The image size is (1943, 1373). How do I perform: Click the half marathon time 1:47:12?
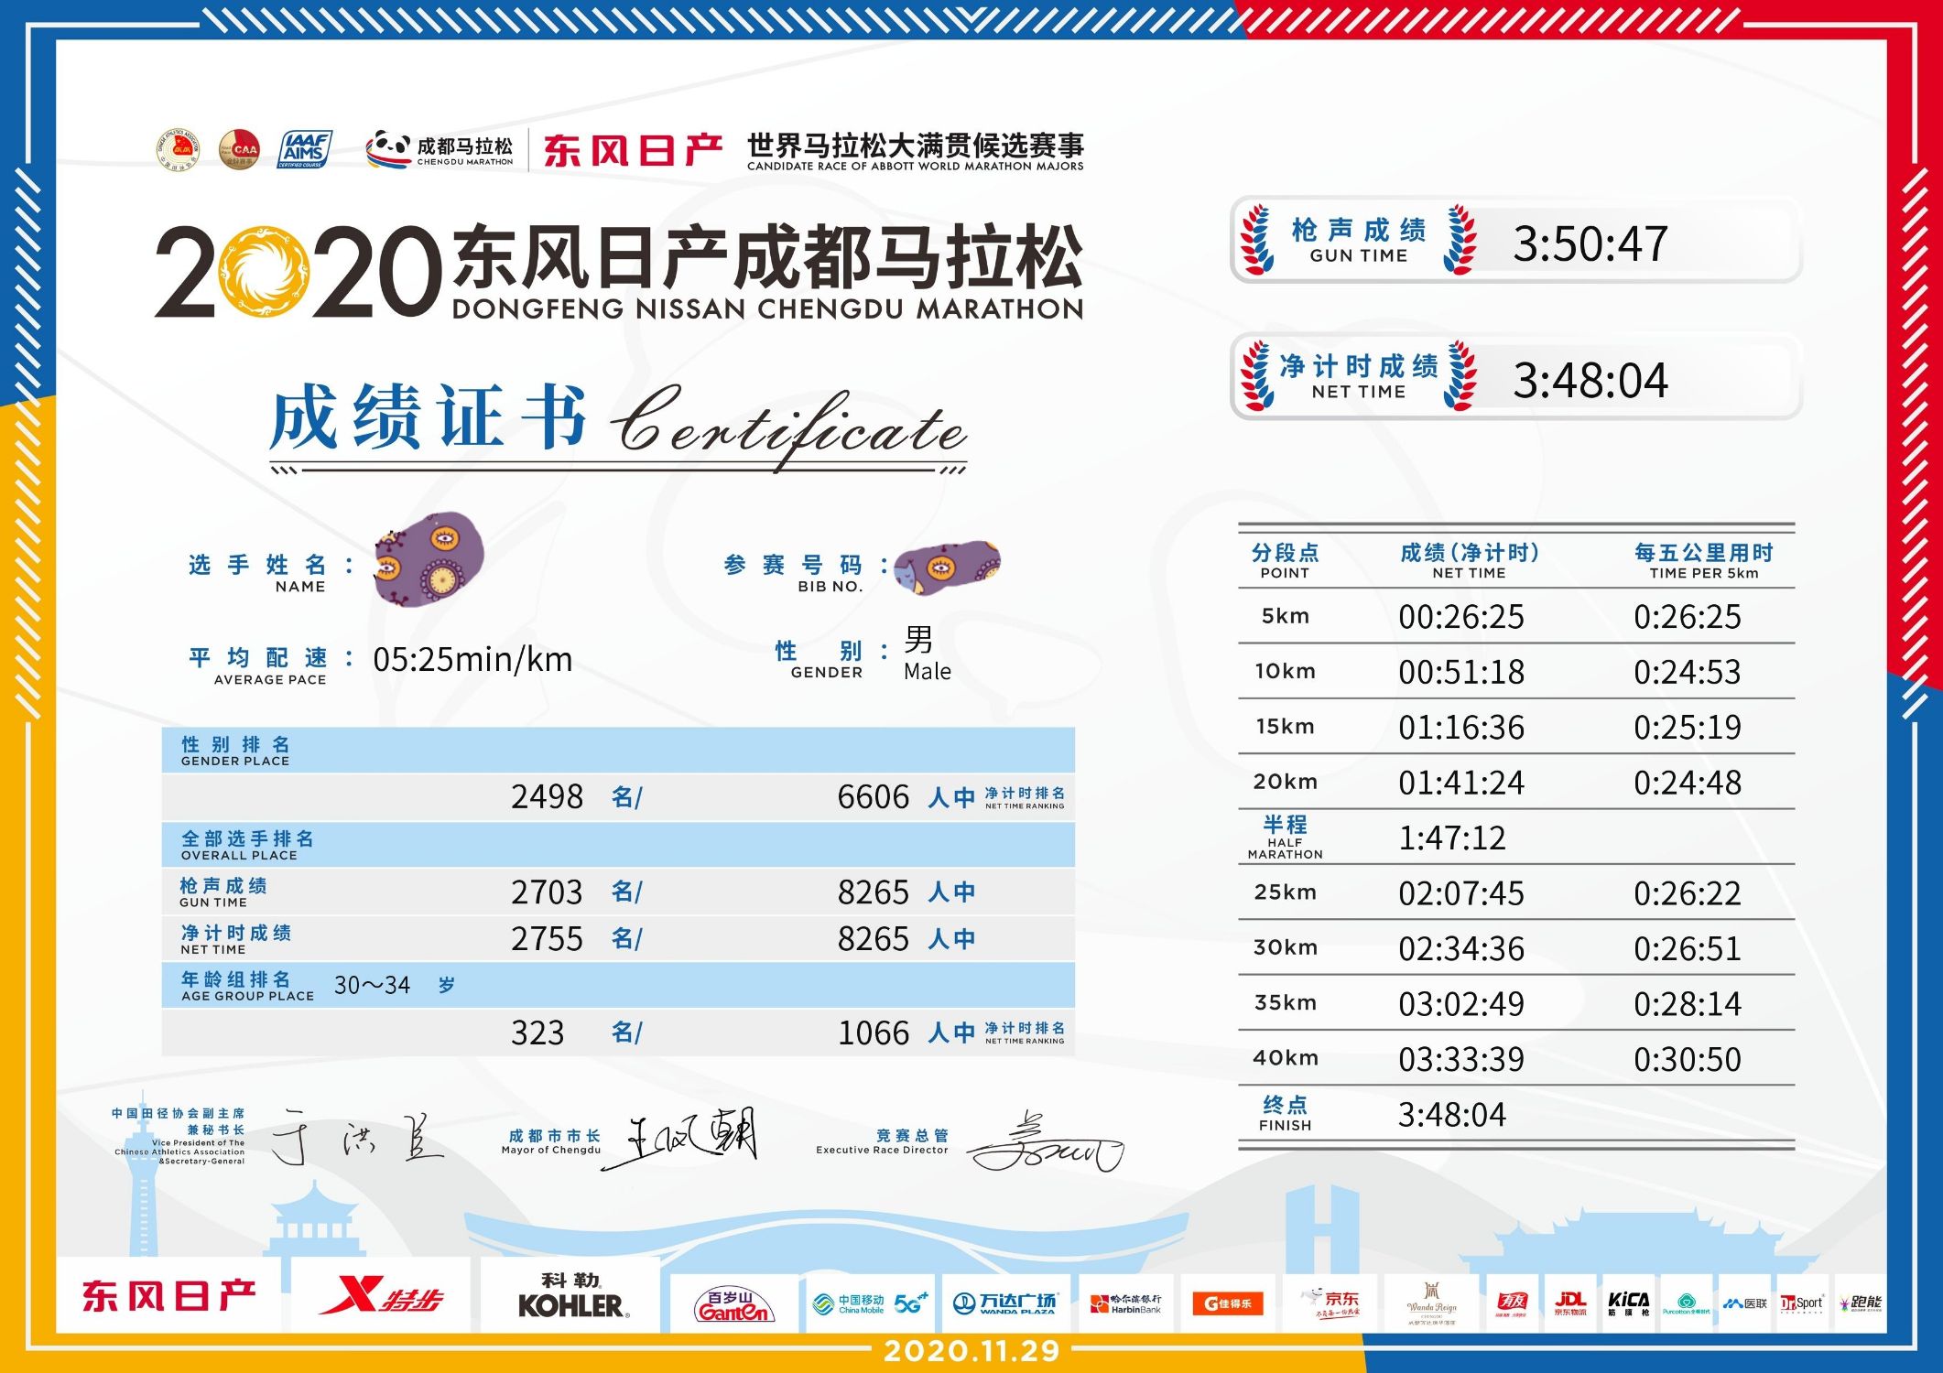point(1451,838)
